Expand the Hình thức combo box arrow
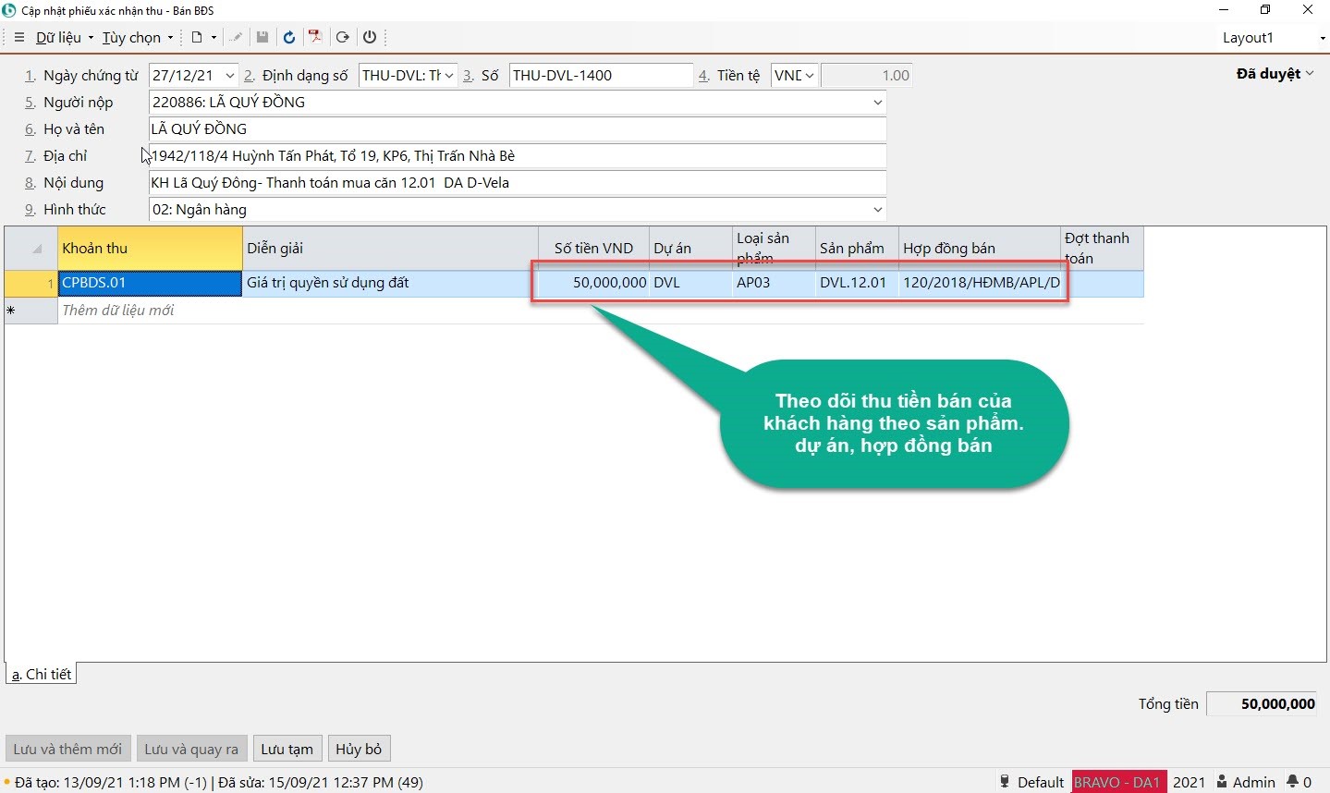The width and height of the screenshot is (1330, 793). click(x=877, y=210)
